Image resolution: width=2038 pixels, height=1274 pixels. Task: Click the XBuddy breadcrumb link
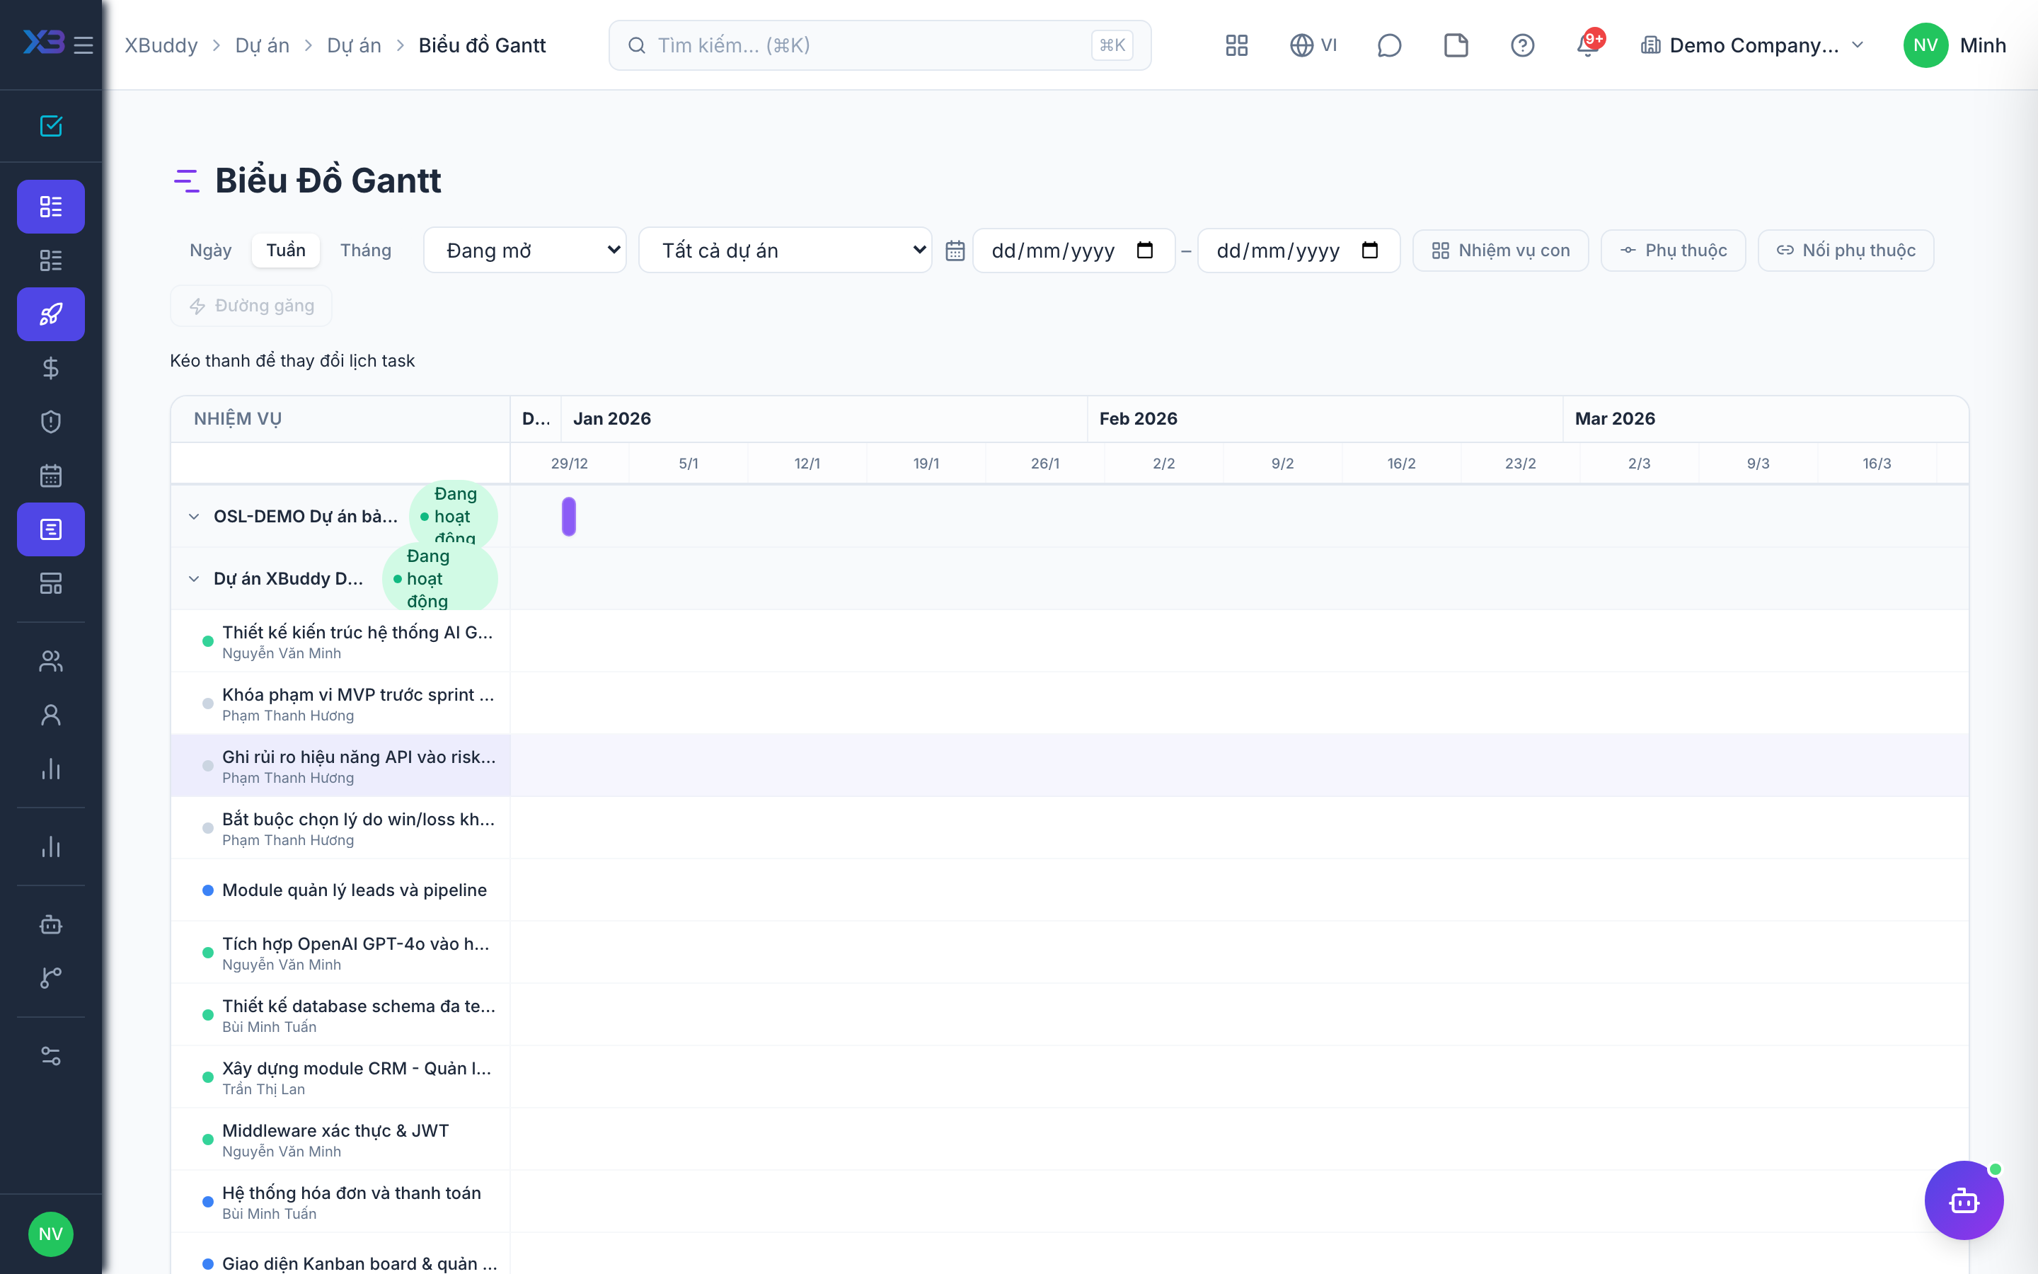click(x=161, y=45)
